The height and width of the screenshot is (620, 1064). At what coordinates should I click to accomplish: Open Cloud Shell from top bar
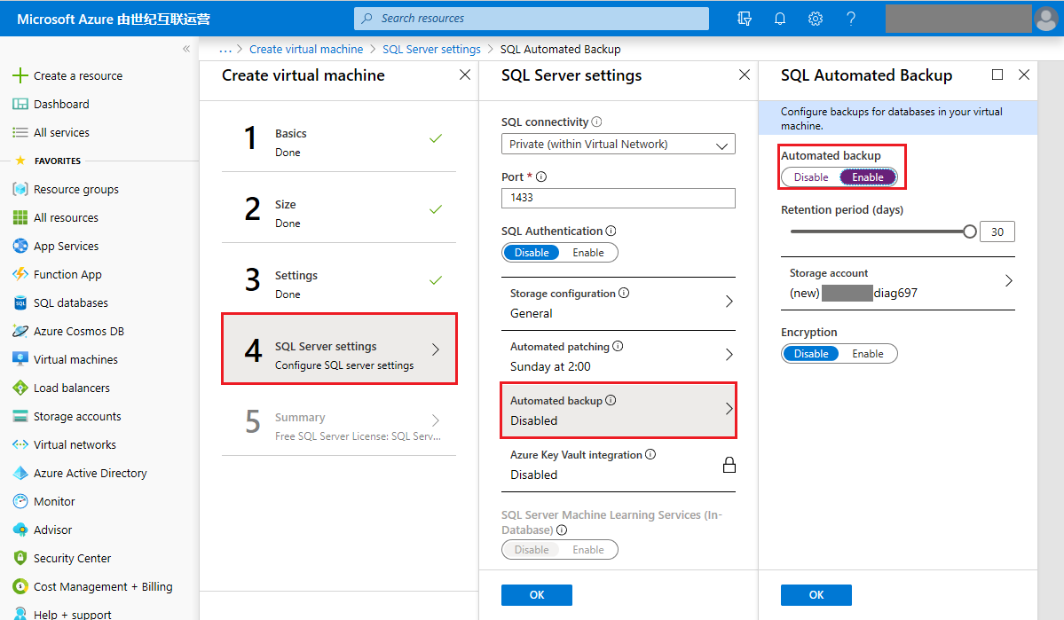click(745, 19)
